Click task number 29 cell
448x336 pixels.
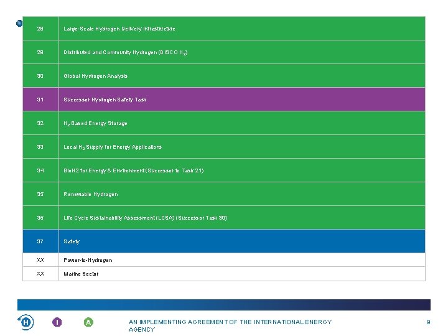pos(40,52)
